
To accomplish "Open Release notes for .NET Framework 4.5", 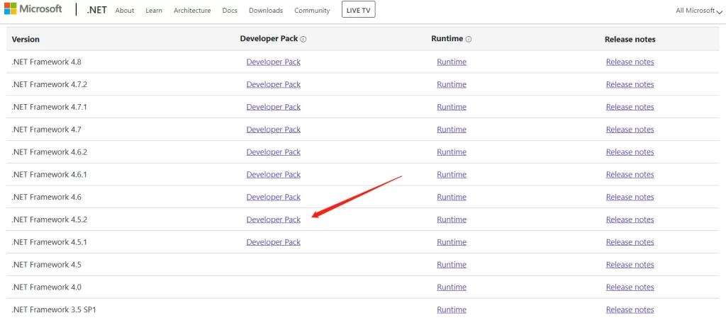I will 630,265.
